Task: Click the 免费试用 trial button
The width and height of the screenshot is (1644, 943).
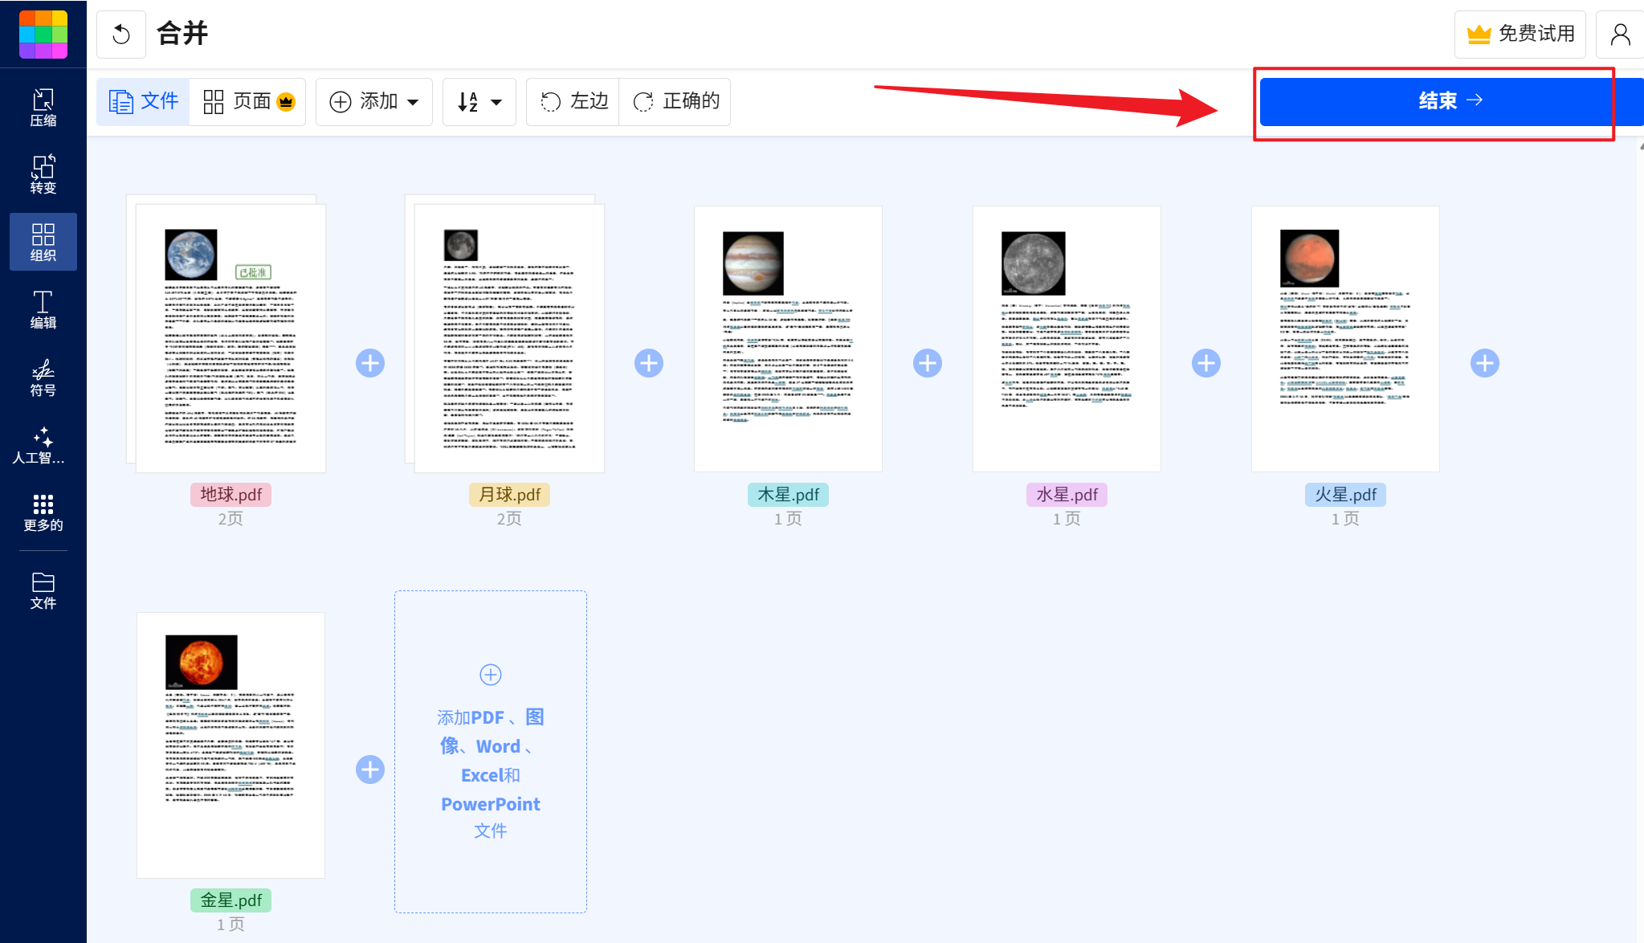Action: 1520,34
